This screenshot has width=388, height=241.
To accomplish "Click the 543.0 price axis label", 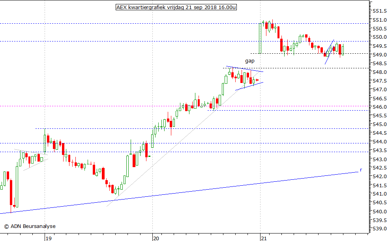I will coord(380,160).
